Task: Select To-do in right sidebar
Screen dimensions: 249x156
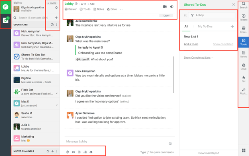Action: (x=243, y=42)
